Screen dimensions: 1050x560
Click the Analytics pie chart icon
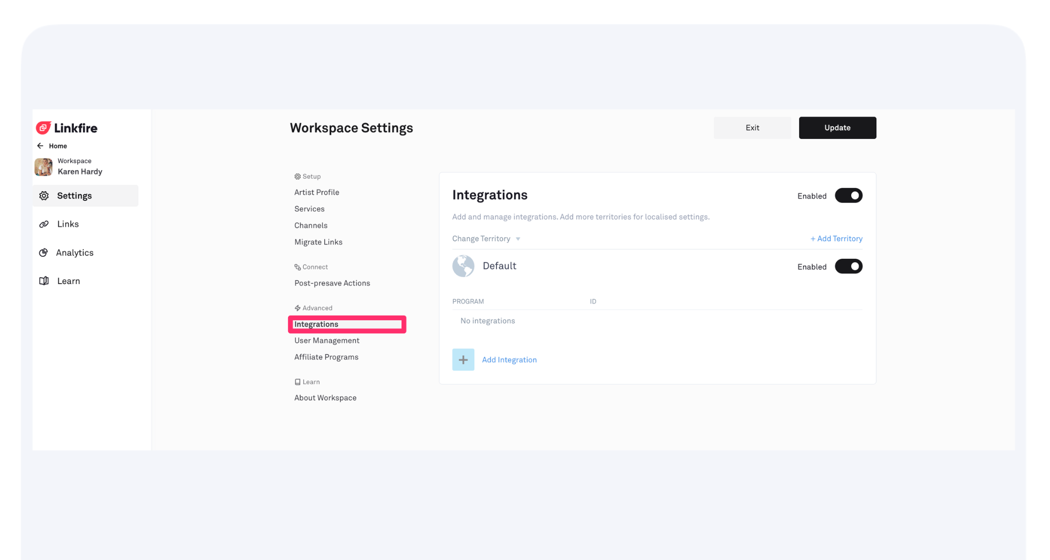[44, 253]
